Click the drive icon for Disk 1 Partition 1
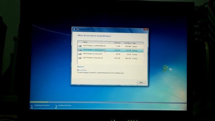This screenshot has width=215, height=121. click(x=80, y=58)
